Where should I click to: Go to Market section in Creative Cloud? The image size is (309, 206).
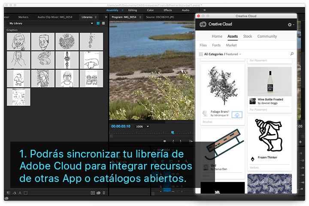click(x=231, y=45)
